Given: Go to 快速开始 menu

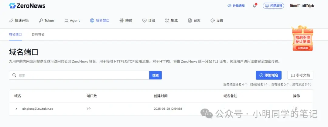Looking at the screenshot, I should 19,21.
